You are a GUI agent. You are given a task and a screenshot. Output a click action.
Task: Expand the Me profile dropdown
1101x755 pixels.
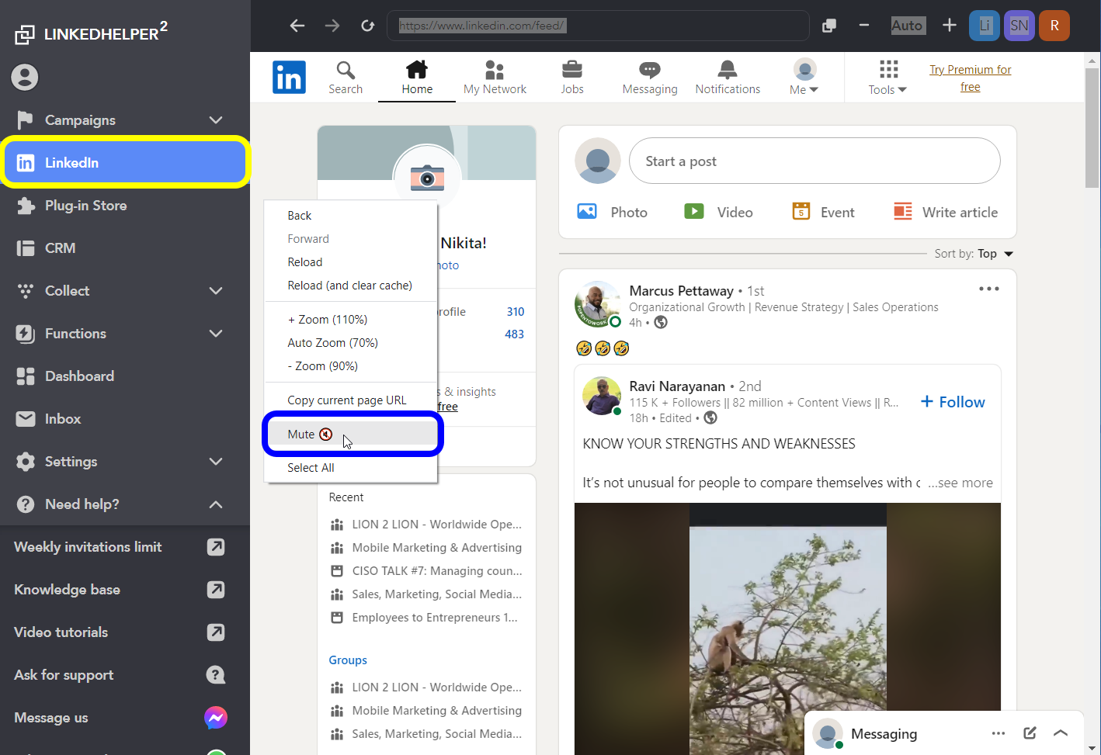click(x=804, y=78)
